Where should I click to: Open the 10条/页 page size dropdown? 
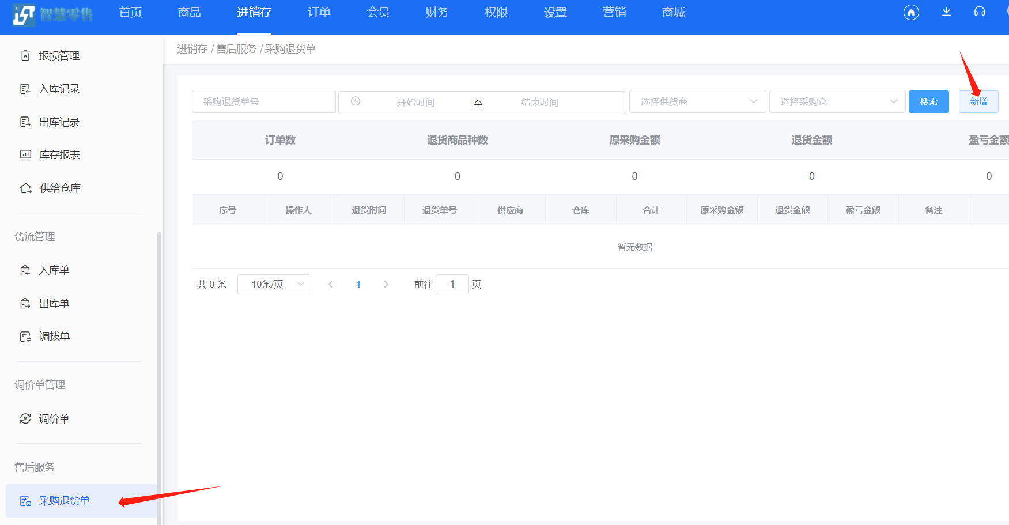(273, 284)
